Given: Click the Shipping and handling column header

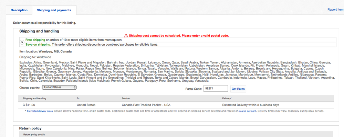Looking at the screenshot, I should click(x=34, y=99).
